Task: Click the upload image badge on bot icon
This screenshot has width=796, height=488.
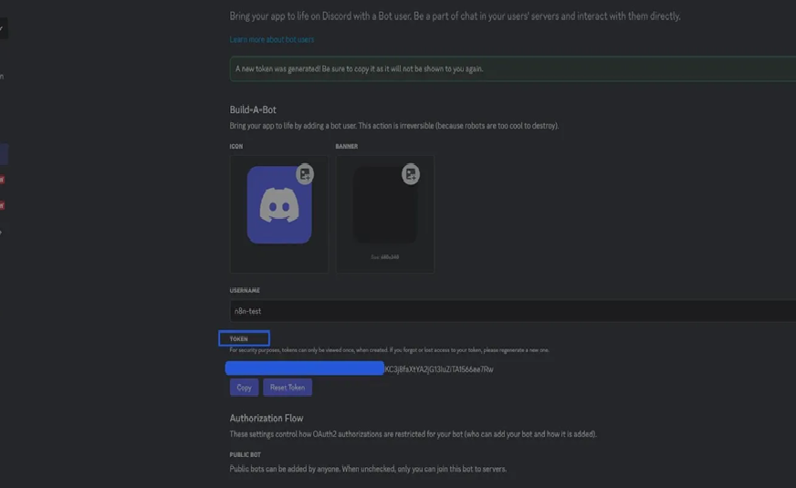Action: (305, 173)
